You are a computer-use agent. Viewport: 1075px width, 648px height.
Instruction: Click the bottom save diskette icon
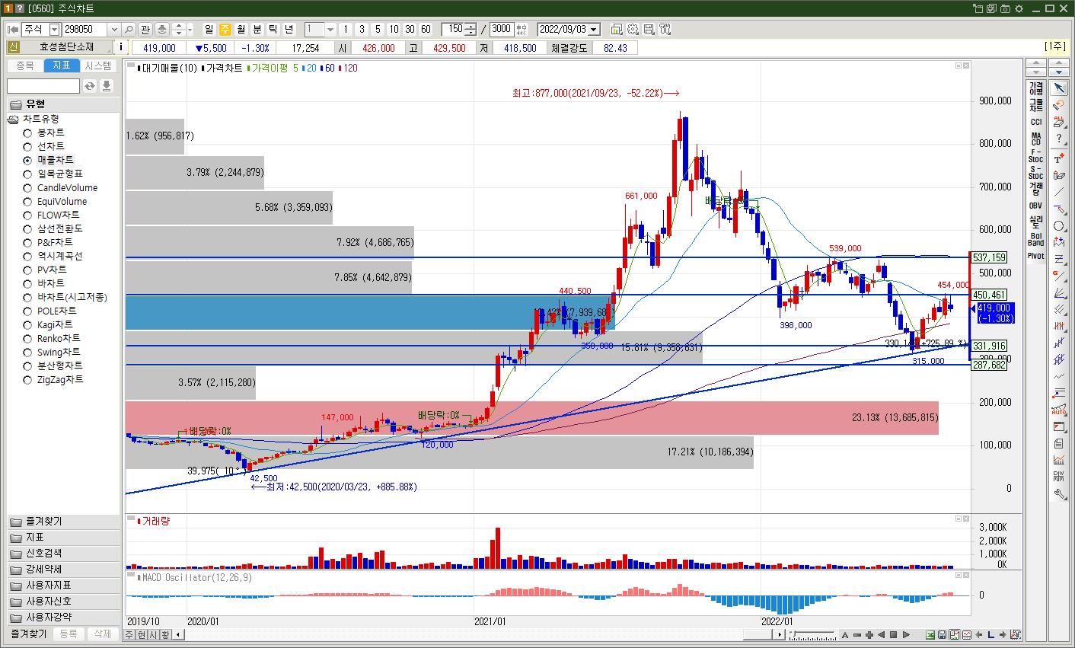(942, 634)
